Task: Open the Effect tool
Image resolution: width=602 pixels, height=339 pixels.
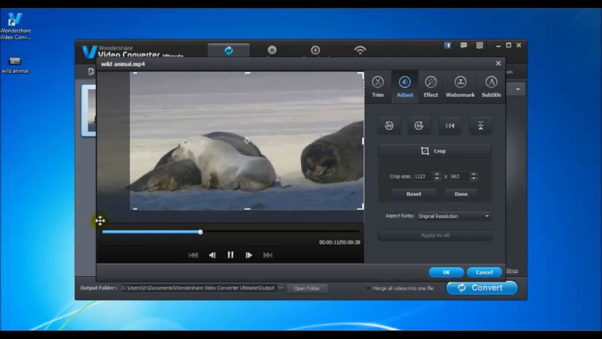Action: 430,87
